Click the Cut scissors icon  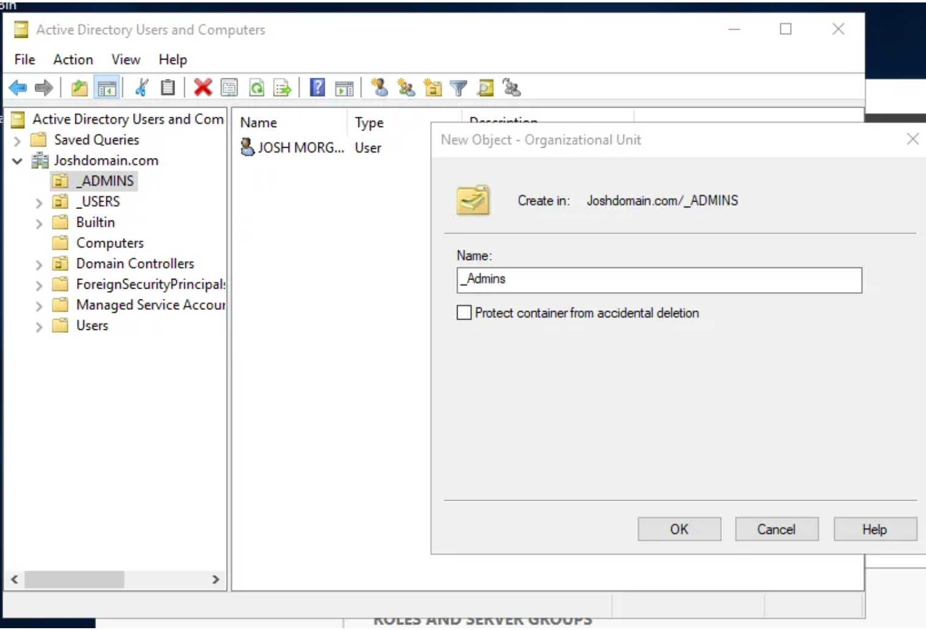click(x=142, y=88)
